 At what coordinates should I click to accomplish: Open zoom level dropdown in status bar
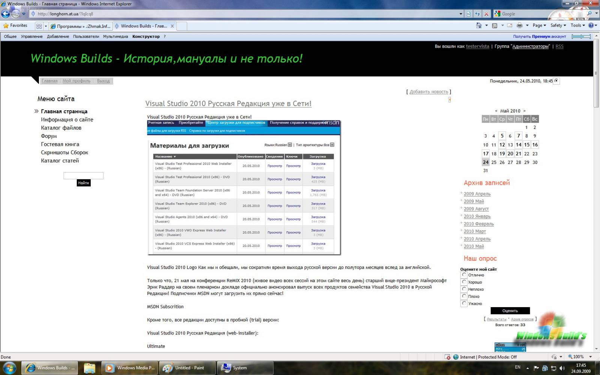pos(590,357)
